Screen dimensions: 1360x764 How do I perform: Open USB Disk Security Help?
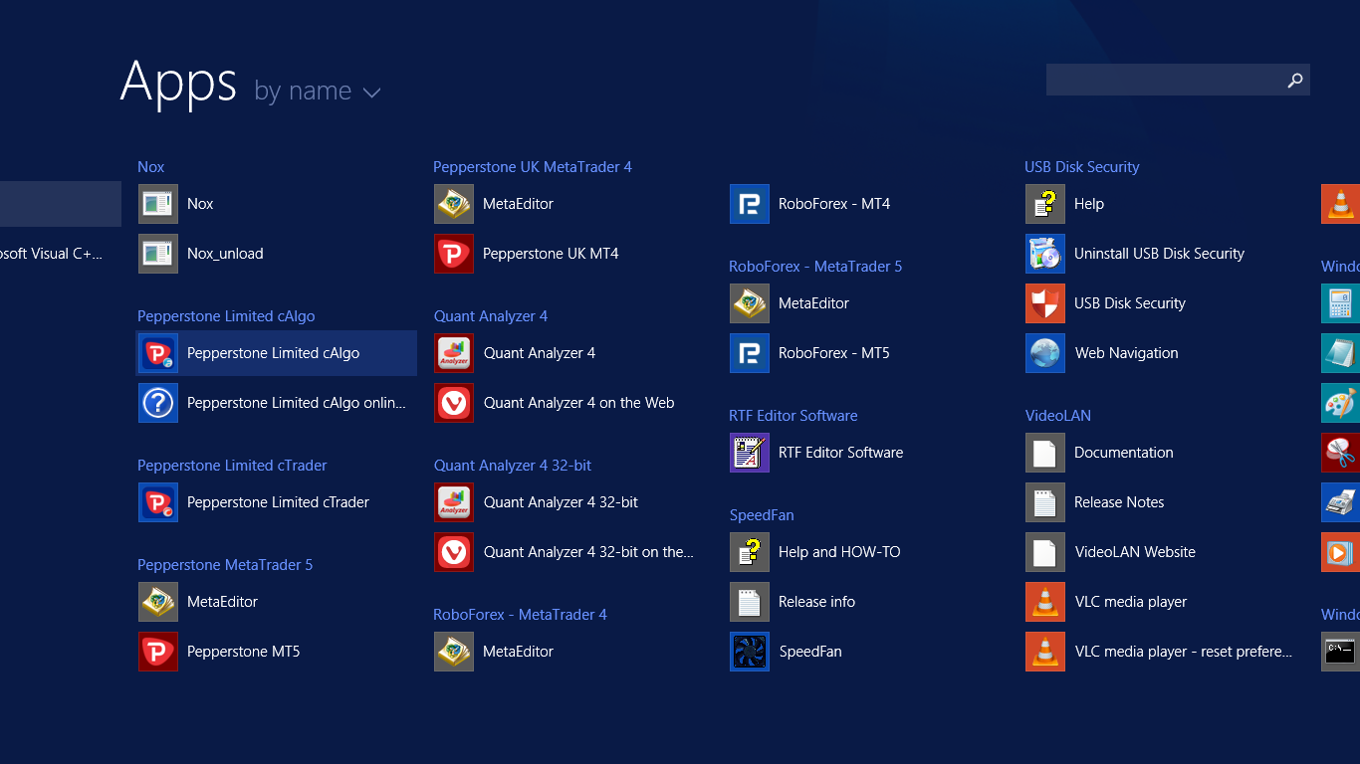click(x=1163, y=204)
